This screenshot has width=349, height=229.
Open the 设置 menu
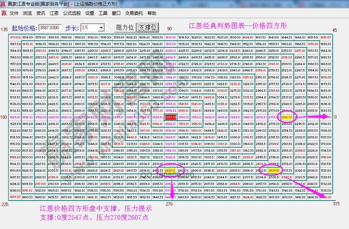click(89, 13)
